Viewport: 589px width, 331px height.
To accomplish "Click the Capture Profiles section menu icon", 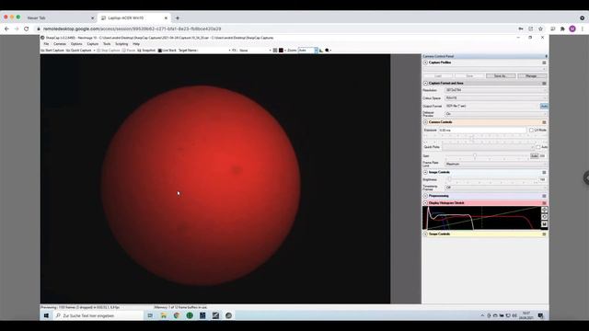I will pos(544,63).
